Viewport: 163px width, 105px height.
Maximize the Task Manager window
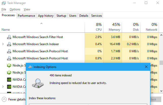[x=146, y=3]
